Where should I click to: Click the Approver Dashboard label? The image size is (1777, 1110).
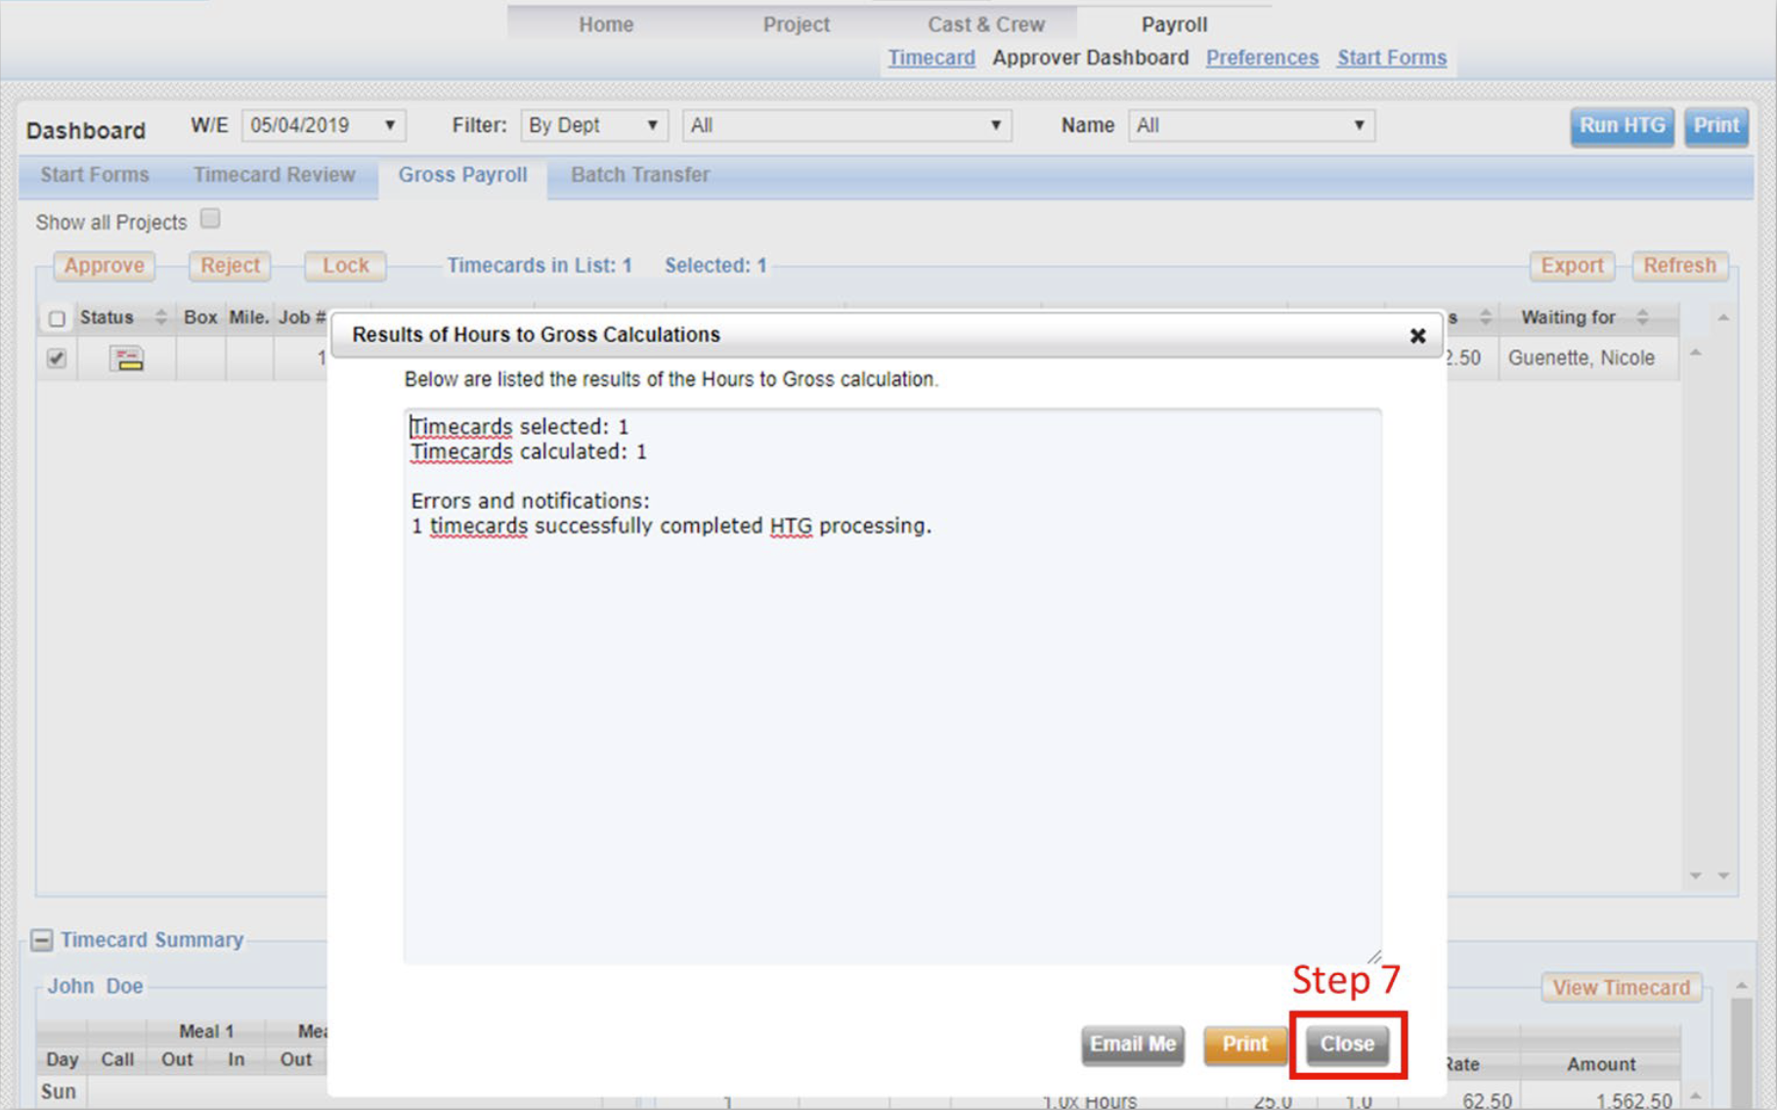[x=1090, y=58]
